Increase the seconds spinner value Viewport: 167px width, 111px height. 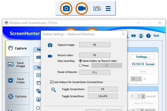[x=139, y=95]
